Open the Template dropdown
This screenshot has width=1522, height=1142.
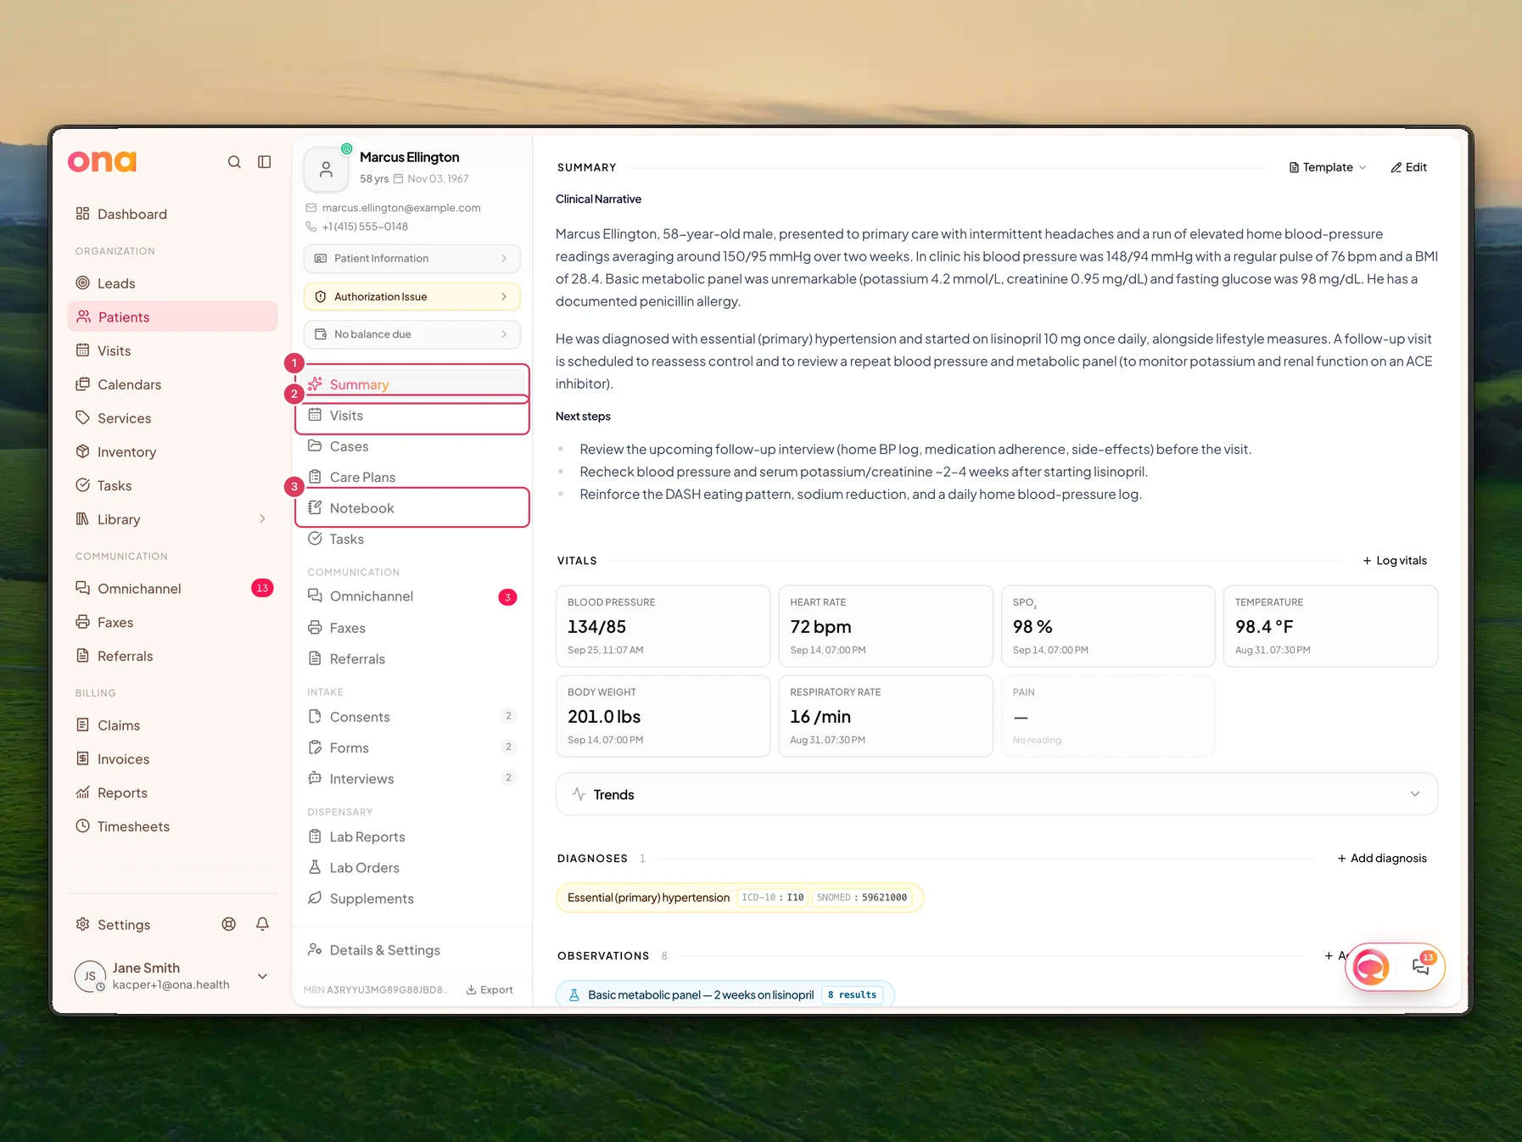[1327, 167]
